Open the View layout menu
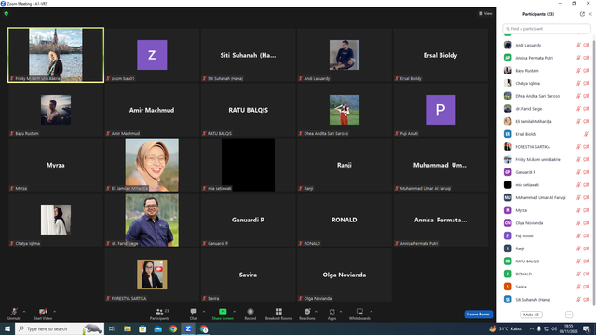The image size is (596, 335). pyautogui.click(x=485, y=13)
